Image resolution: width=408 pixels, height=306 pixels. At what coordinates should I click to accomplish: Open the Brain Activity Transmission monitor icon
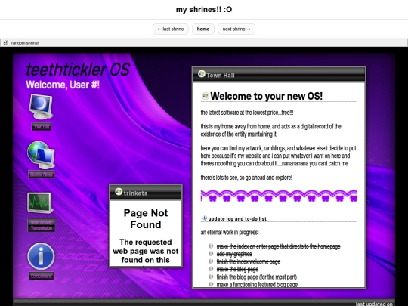pyautogui.click(x=40, y=203)
